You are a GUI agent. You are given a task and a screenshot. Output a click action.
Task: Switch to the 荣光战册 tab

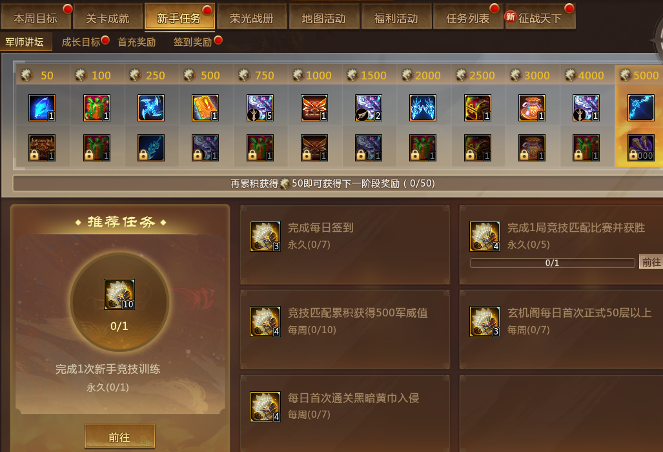point(252,17)
